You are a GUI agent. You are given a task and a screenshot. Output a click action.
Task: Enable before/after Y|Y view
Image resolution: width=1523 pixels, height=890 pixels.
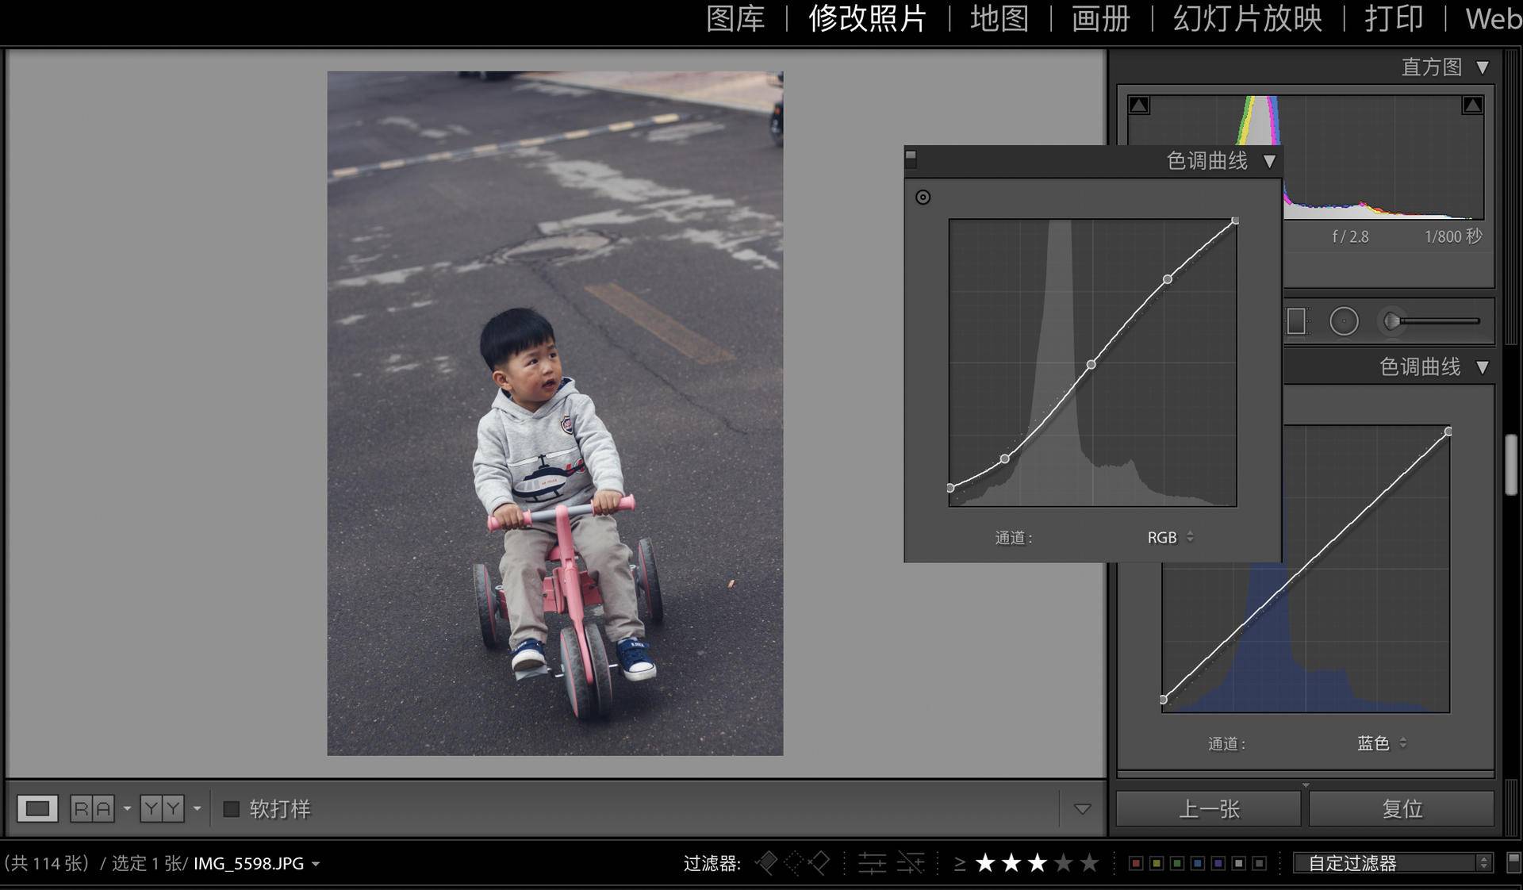[x=162, y=809]
